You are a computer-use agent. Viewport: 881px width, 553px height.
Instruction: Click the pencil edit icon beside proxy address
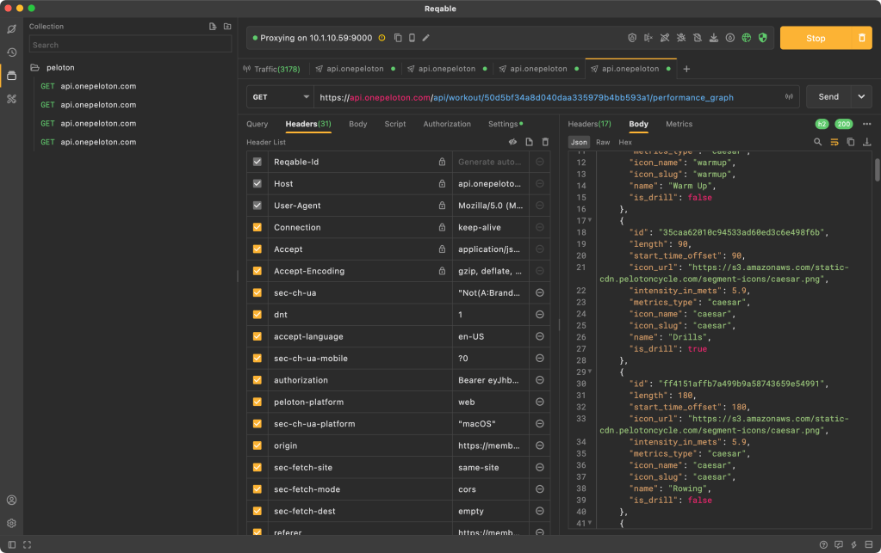point(425,38)
